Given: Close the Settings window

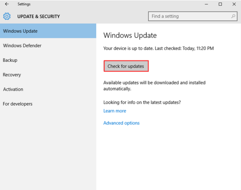Looking at the screenshot, I should (234, 4).
